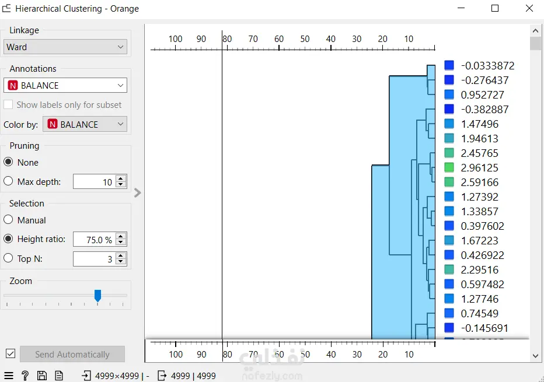Image resolution: width=544 pixels, height=382 pixels.
Task: Select Top N selection mode
Action: (8, 258)
